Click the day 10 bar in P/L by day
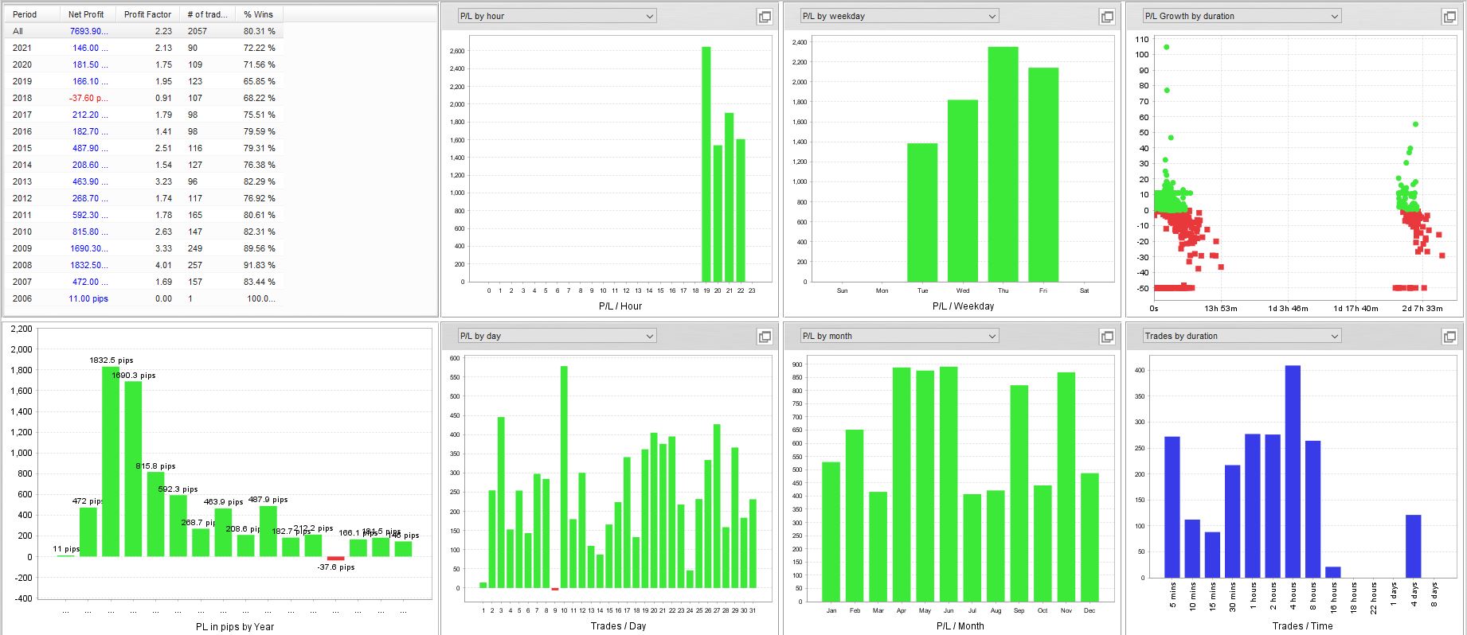 coord(564,477)
